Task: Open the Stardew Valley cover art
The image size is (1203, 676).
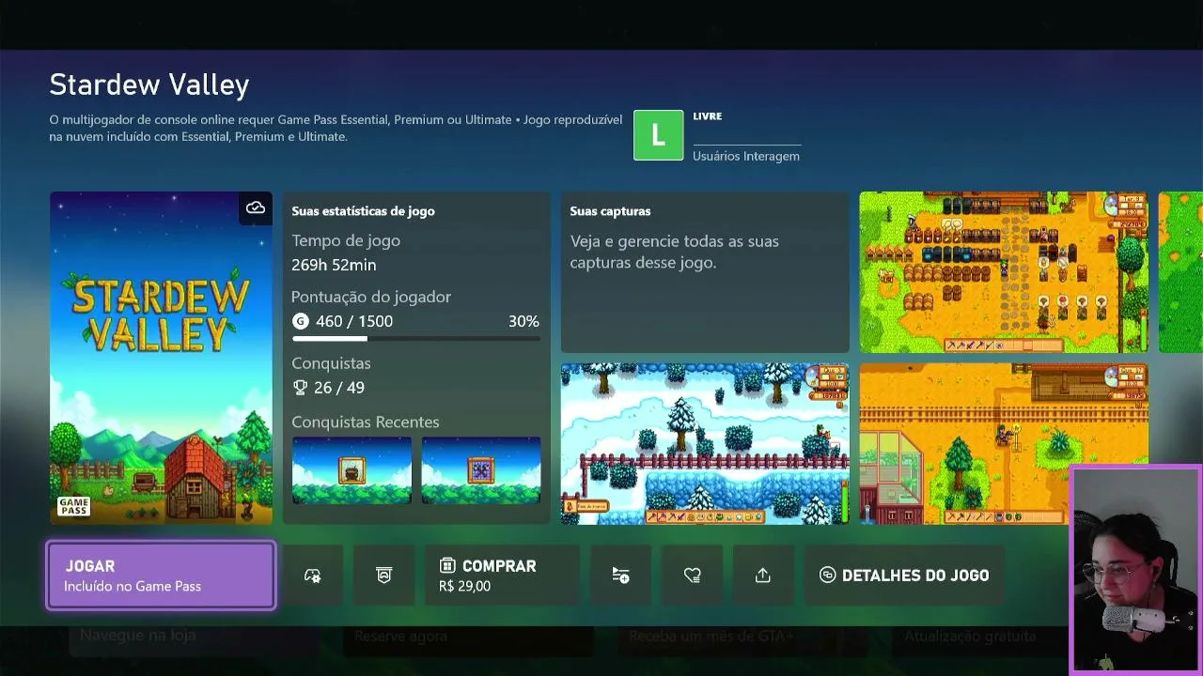Action: pyautogui.click(x=161, y=358)
